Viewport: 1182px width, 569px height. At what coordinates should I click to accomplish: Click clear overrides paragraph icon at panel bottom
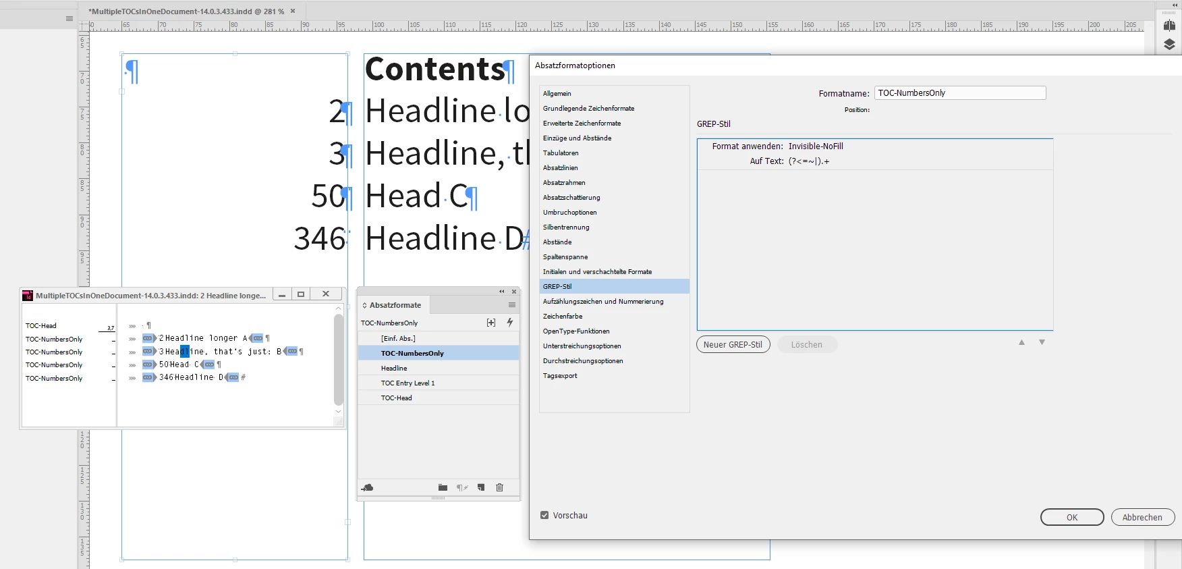[x=462, y=487]
